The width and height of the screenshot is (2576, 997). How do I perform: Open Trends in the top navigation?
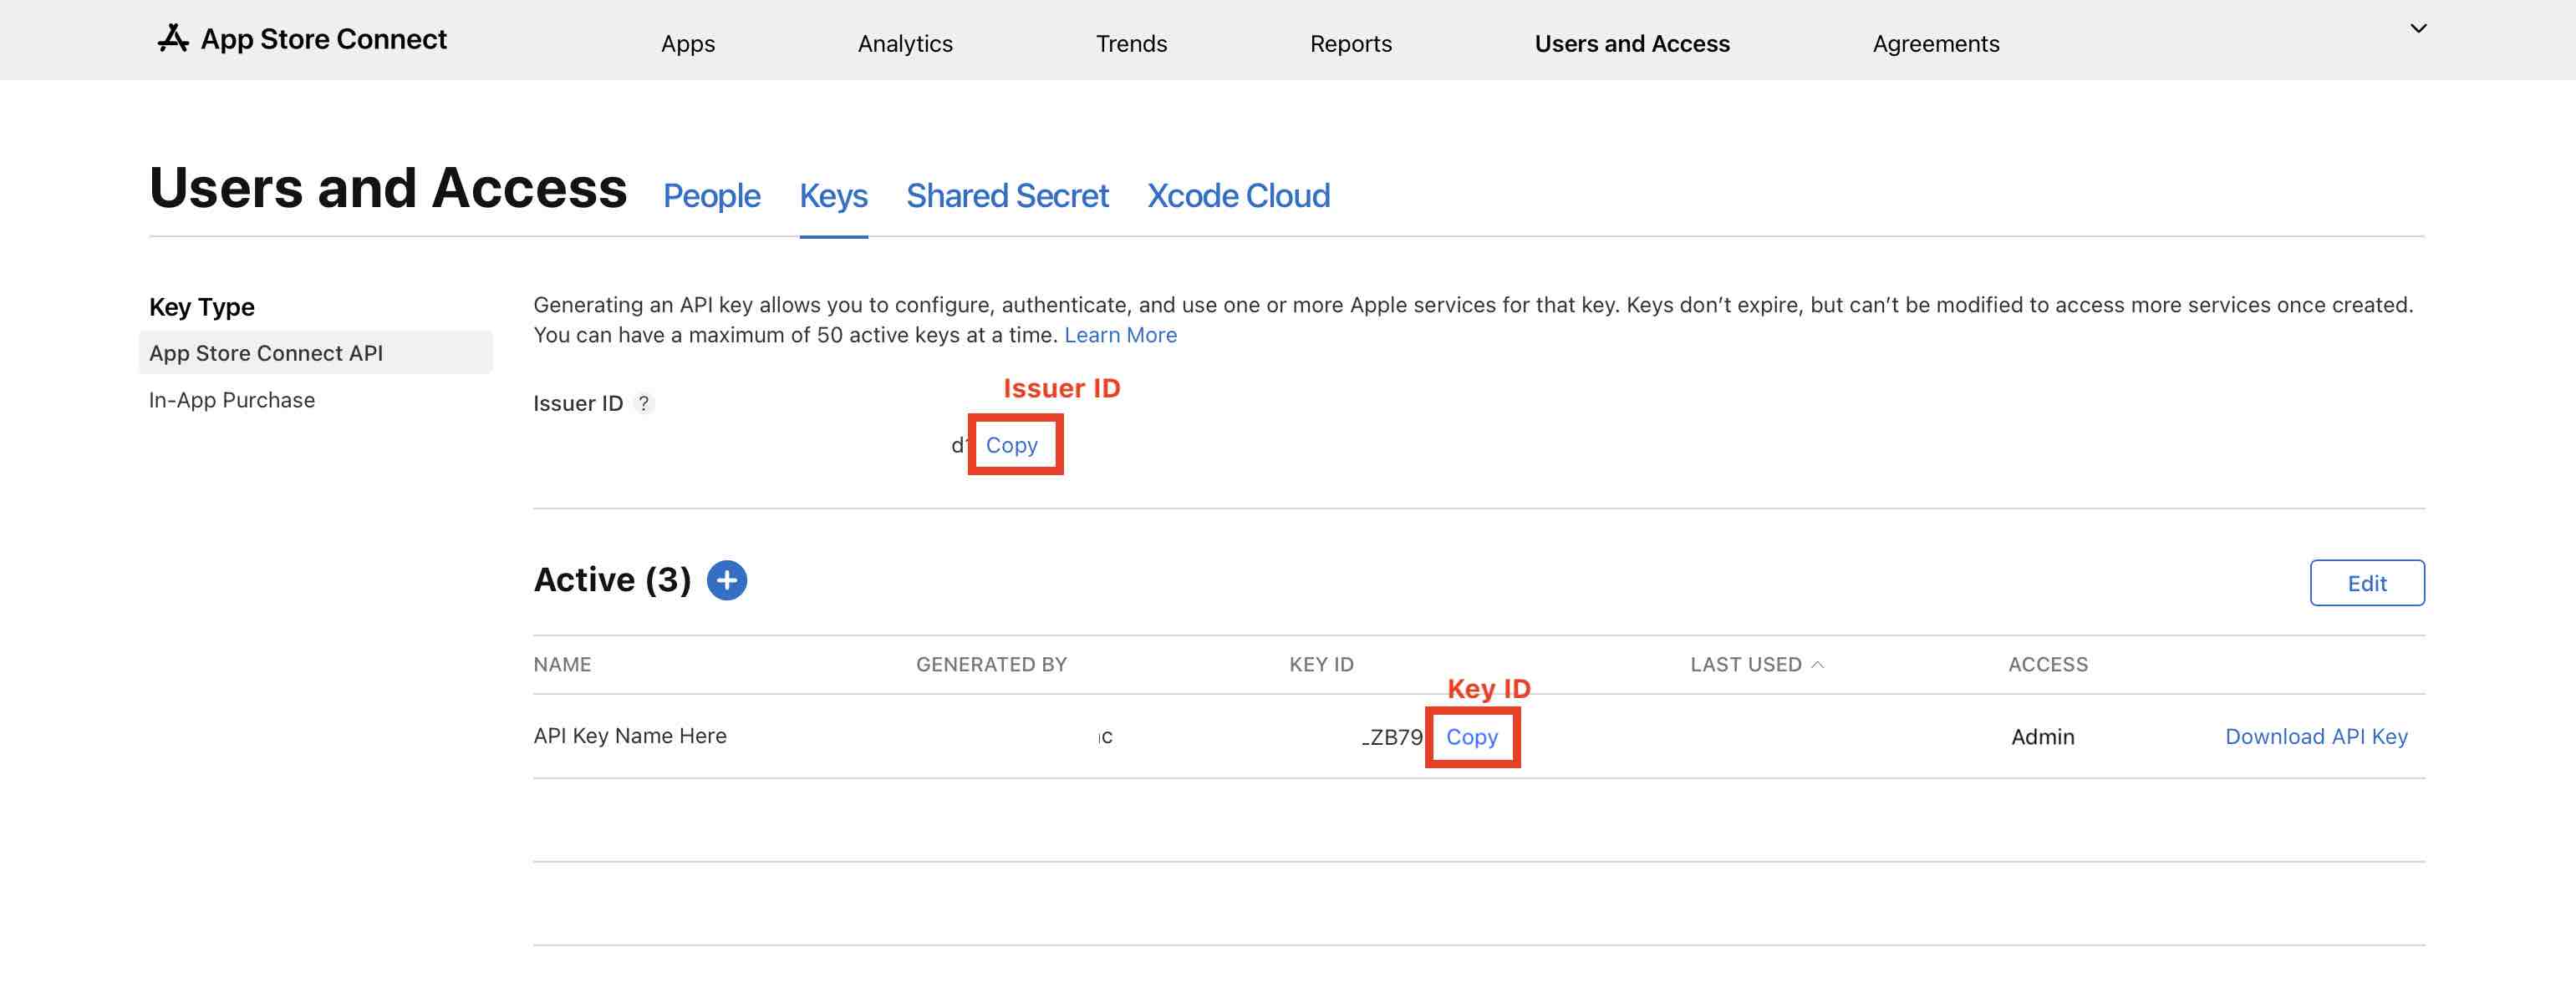pos(1131,44)
